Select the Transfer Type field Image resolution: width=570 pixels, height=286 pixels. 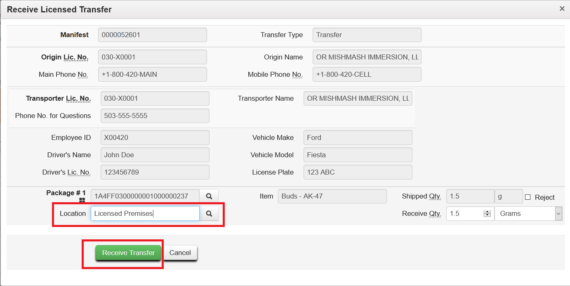click(367, 35)
